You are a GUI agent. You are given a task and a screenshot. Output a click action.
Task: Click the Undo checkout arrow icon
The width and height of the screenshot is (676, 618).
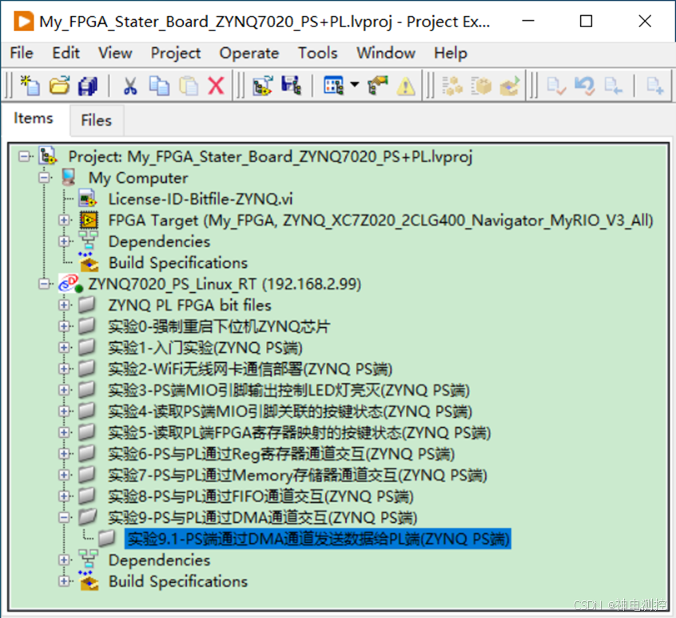pos(585,86)
